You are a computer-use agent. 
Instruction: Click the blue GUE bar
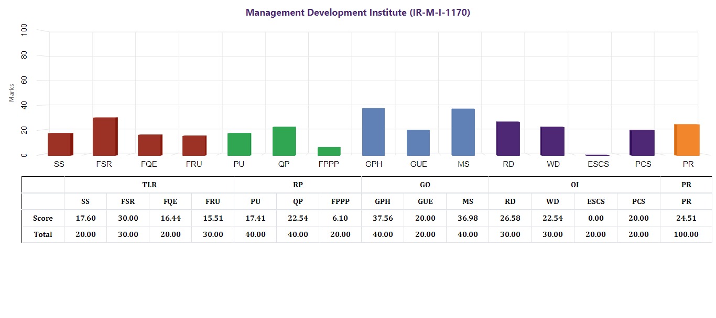418,143
